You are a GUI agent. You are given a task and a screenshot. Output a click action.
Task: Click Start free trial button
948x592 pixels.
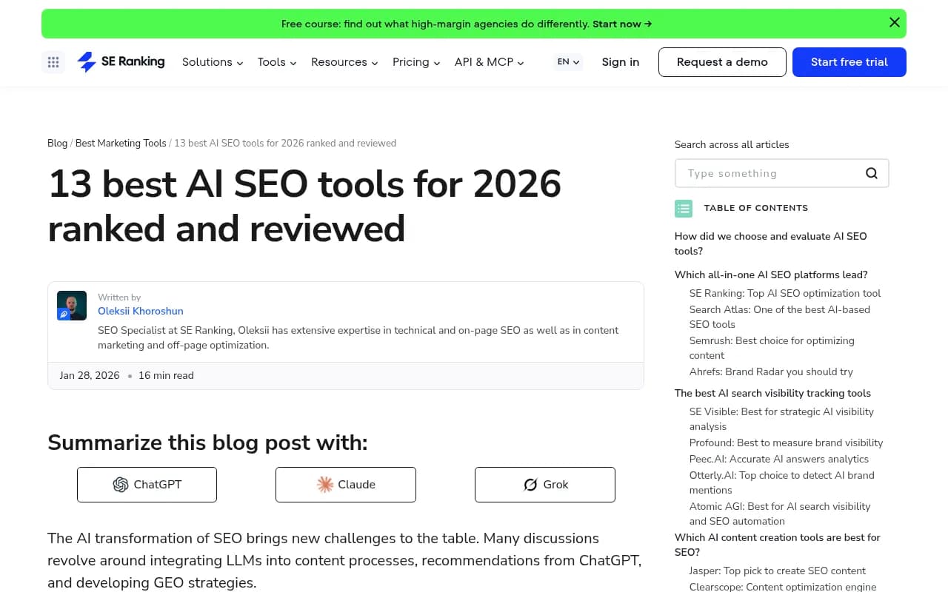849,62
